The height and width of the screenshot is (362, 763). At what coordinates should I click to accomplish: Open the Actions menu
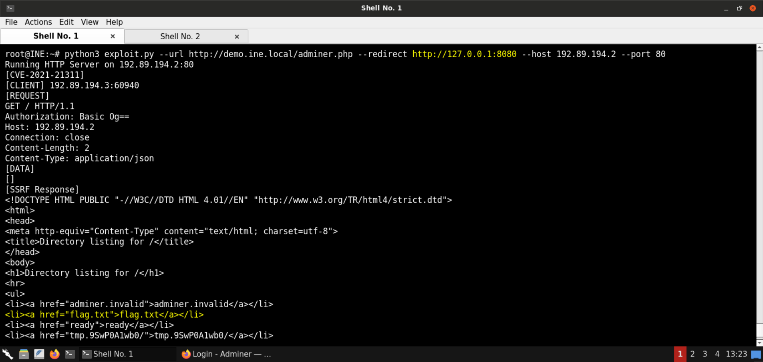click(x=38, y=22)
